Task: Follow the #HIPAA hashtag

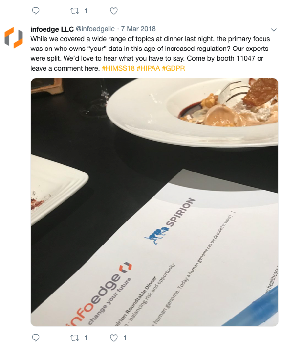Action: pos(149,68)
